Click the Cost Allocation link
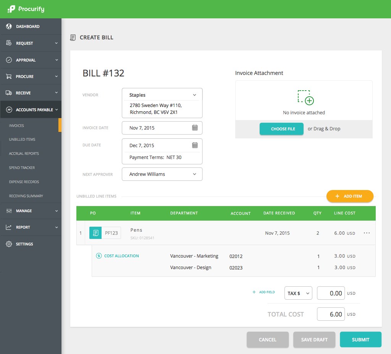The image size is (391, 354). tap(121, 256)
